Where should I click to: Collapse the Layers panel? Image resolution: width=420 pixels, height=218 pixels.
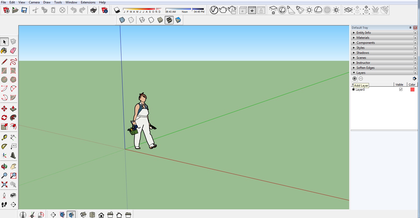(x=384, y=73)
